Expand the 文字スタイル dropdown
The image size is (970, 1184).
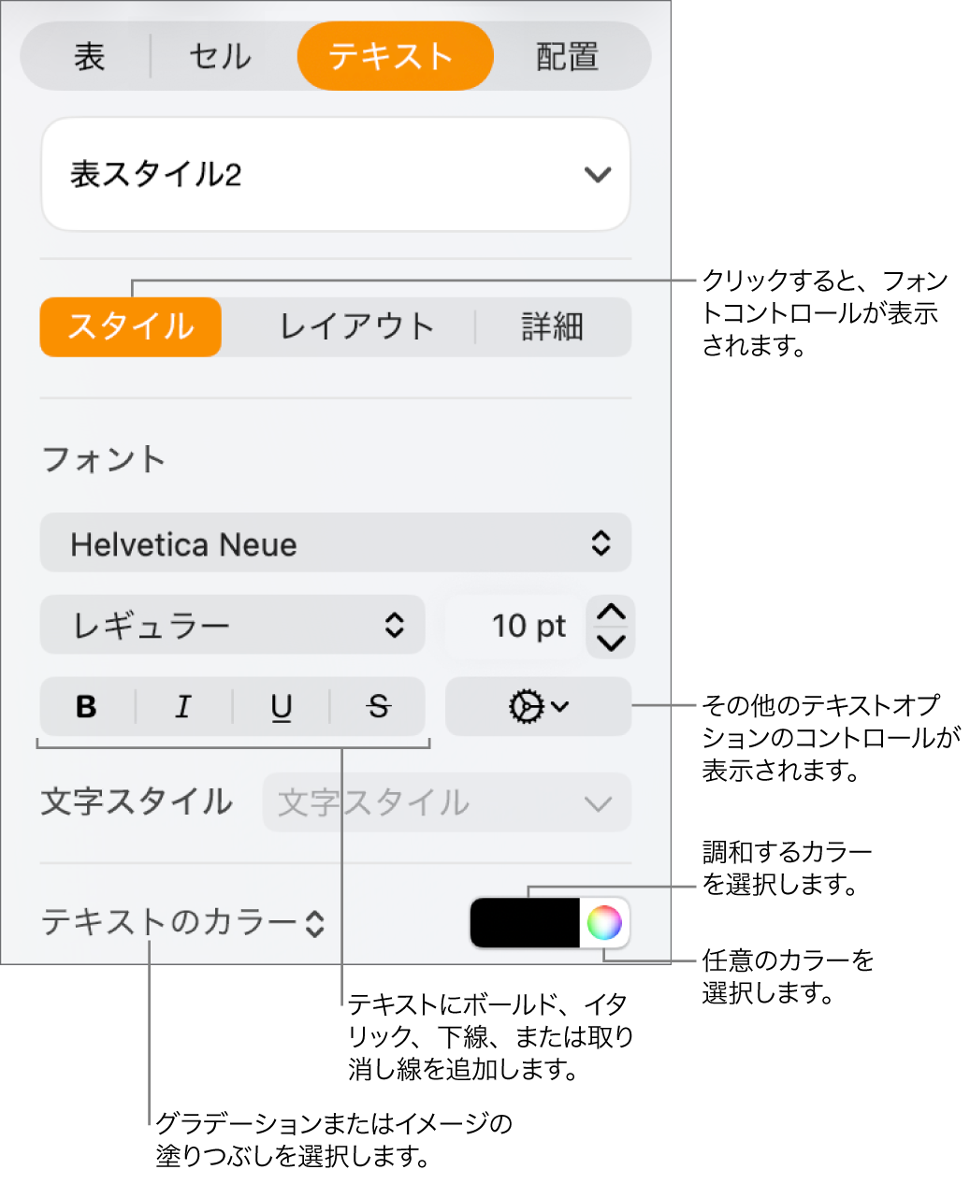pyautogui.click(x=446, y=802)
